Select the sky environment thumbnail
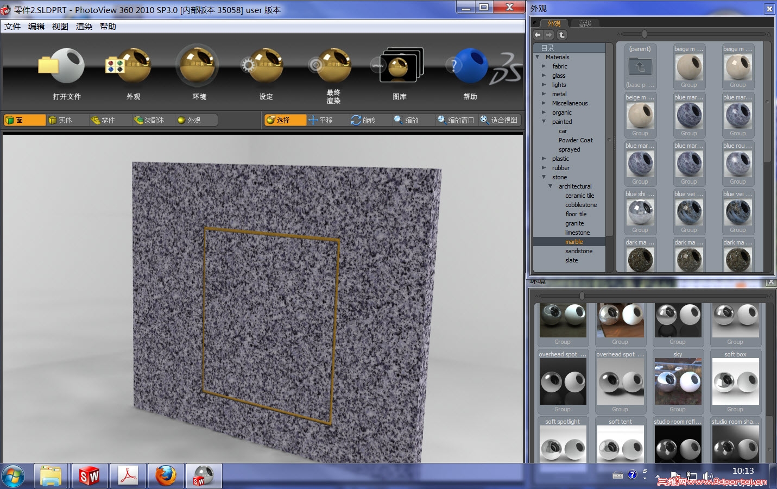 (678, 382)
